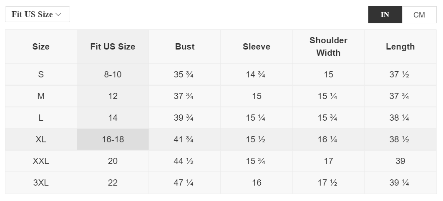Select the XL size row label
443x201 pixels.
[x=41, y=139]
